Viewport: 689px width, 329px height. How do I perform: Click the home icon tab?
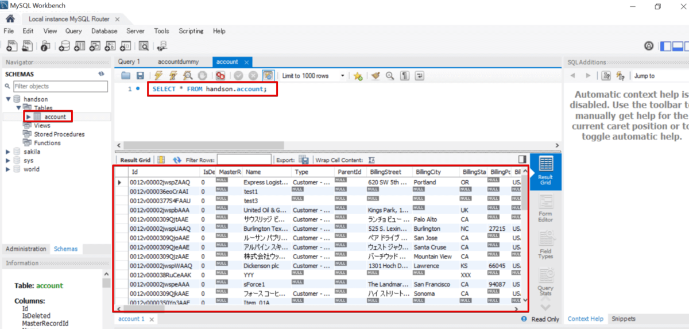[10, 19]
